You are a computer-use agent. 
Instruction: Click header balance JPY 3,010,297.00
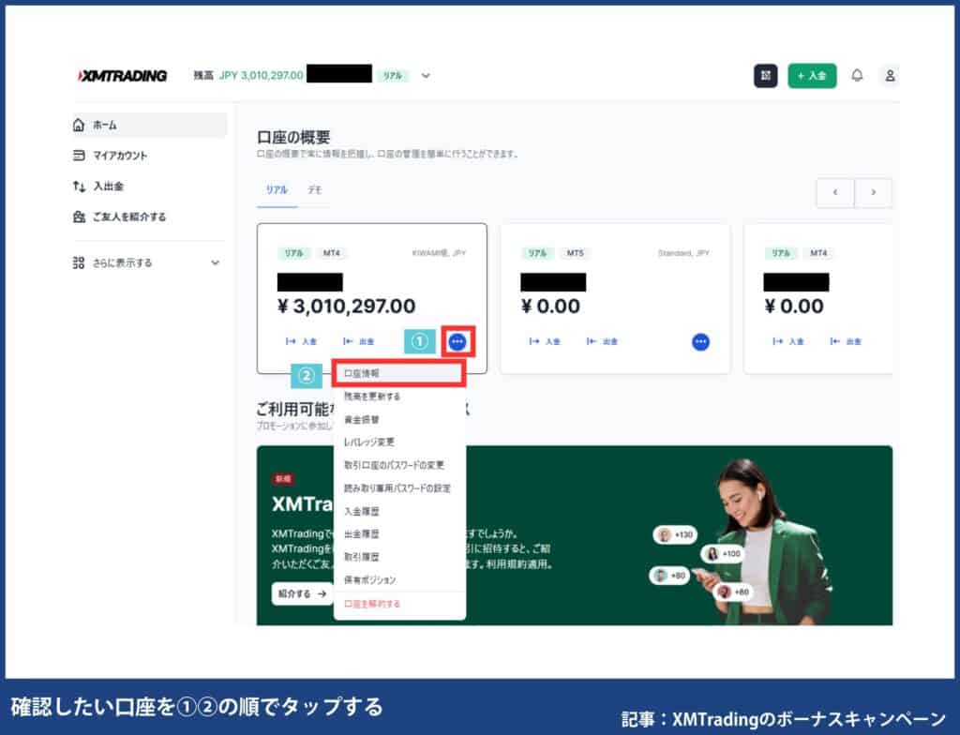262,75
